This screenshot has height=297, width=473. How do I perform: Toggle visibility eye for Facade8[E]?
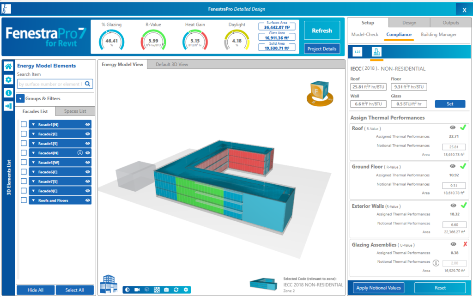pyautogui.click(x=87, y=191)
